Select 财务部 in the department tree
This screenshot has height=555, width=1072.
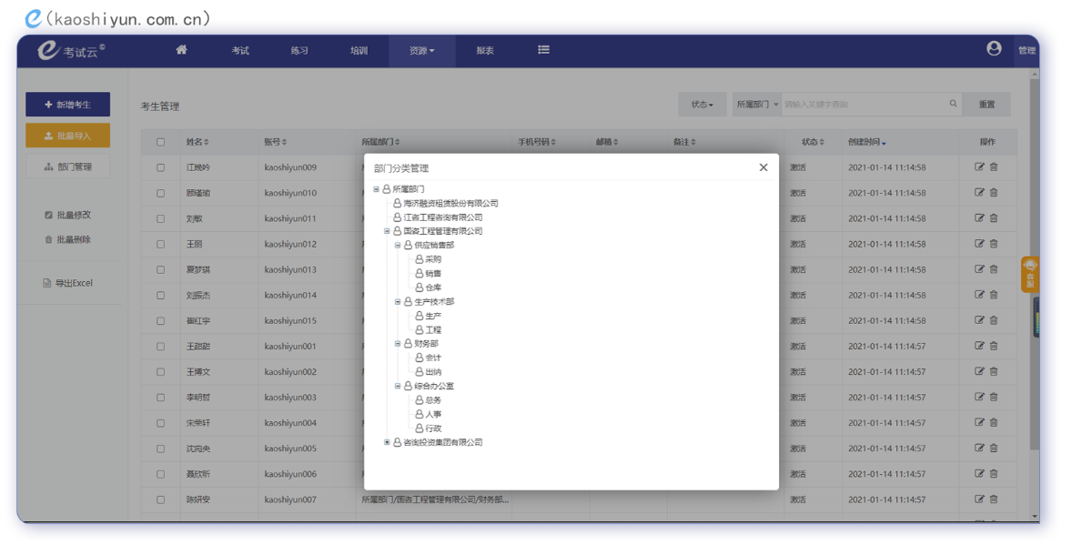tap(426, 344)
